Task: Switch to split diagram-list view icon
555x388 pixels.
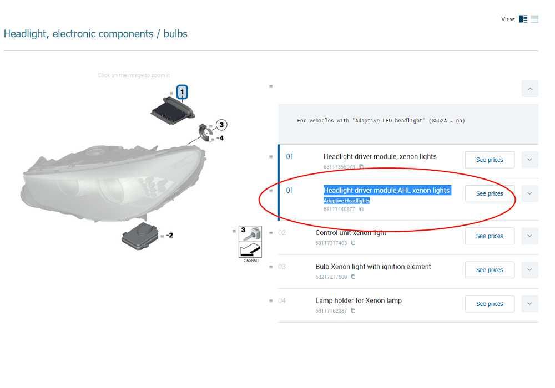Action: (x=523, y=19)
